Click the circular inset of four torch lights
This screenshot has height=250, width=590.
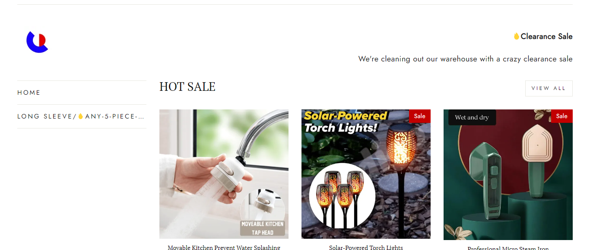(x=343, y=196)
